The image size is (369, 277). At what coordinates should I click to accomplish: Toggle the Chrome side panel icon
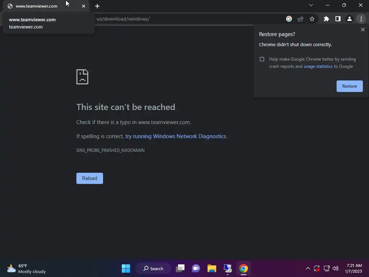pos(338,19)
